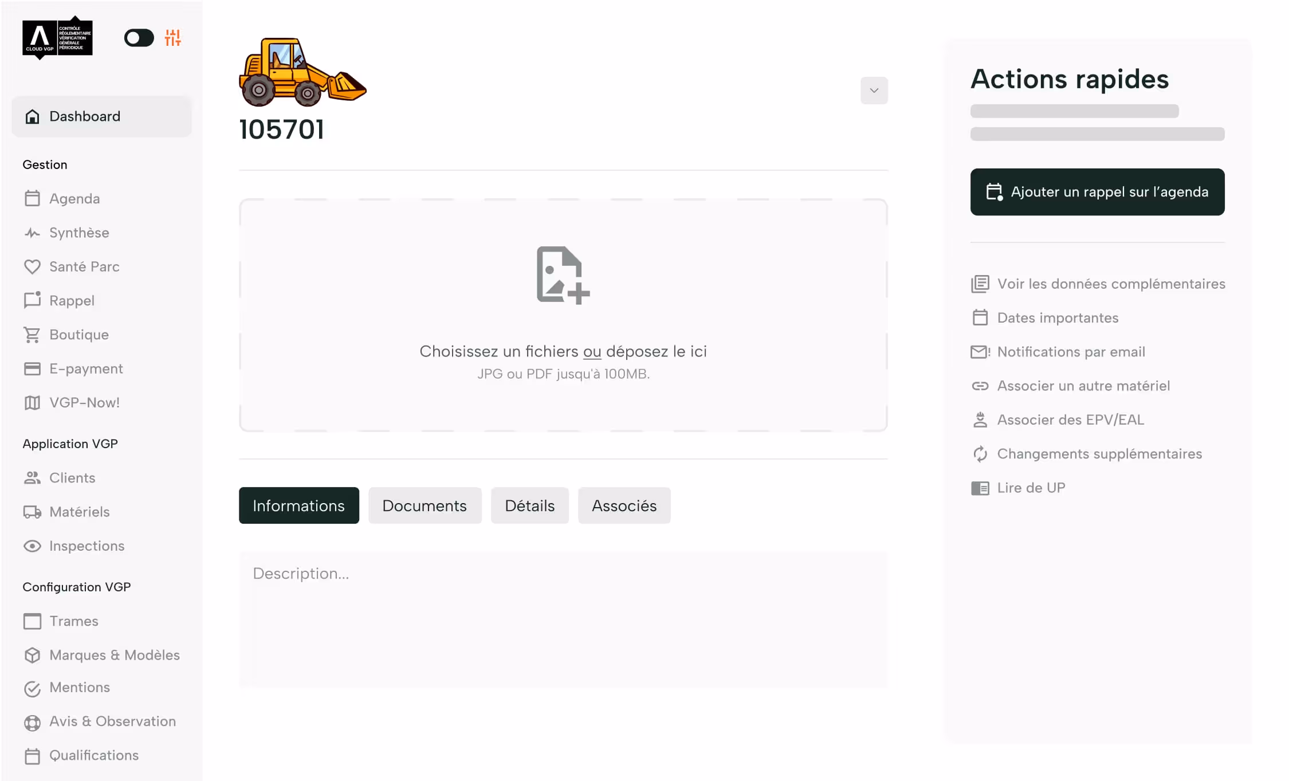This screenshot has height=781, width=1289.
Task: Open Boutique shopping cart icon
Action: 32,335
